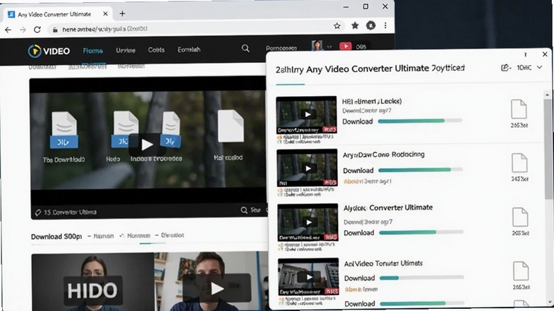Click the Download label of the first item
The height and width of the screenshot is (311, 554).
[x=357, y=122]
